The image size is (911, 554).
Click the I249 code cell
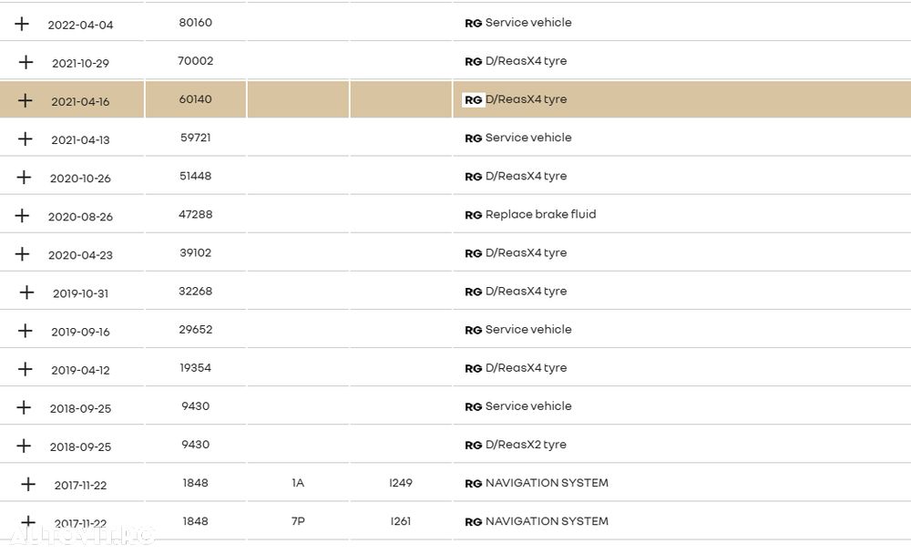[x=401, y=483]
